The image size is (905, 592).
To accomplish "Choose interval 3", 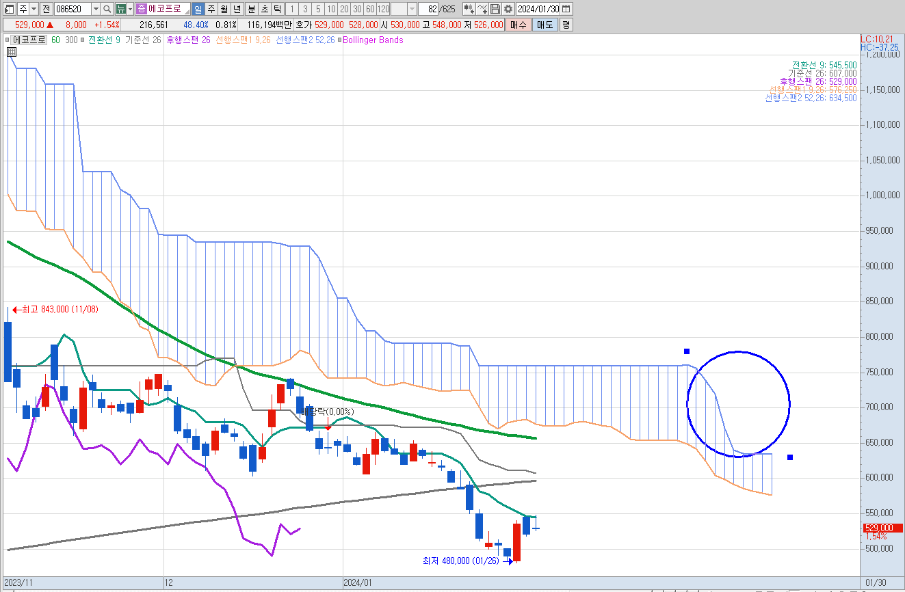I will coord(305,9).
